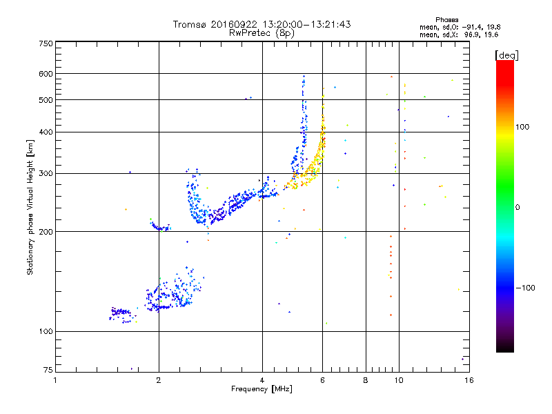
Task: Click the y-axis '750' tick label
Action: 46,43
